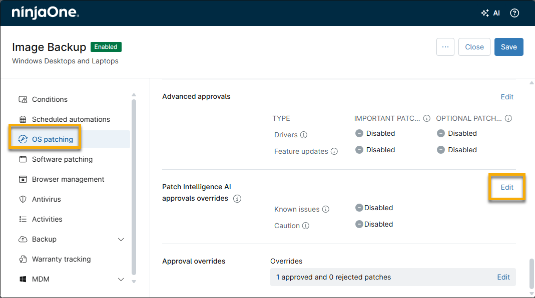Click Feature updates important Disabled status
Image resolution: width=535 pixels, height=298 pixels.
point(375,150)
